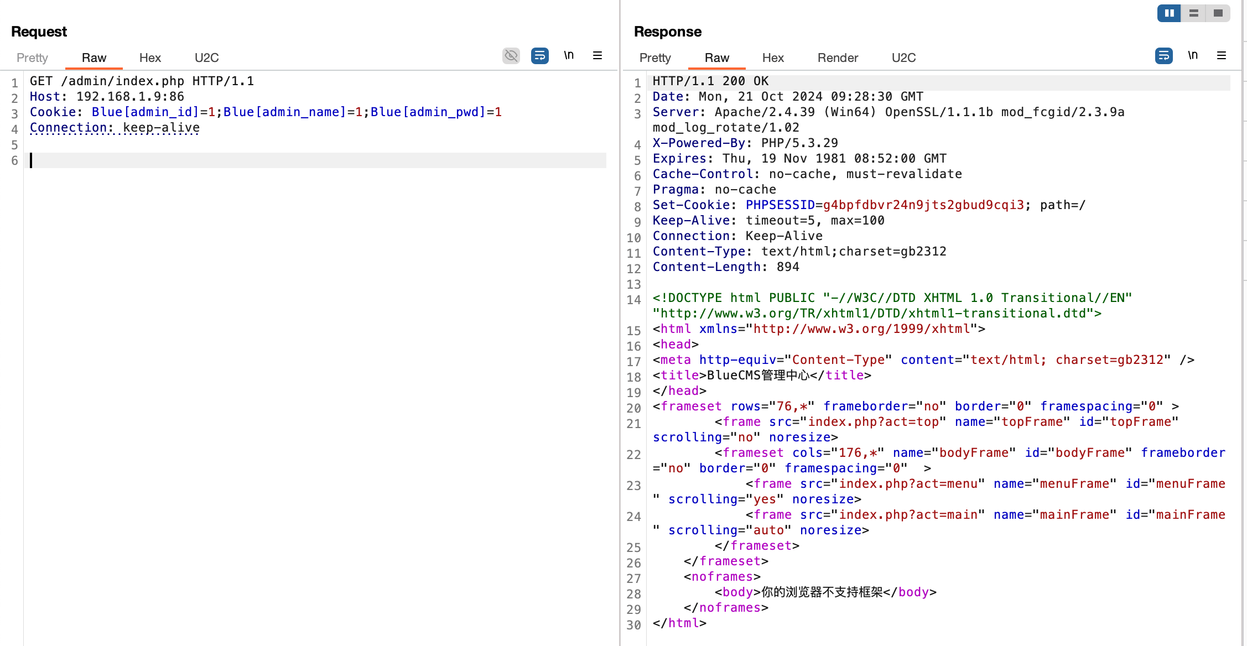Image resolution: width=1247 pixels, height=646 pixels.
Task: Switch Request view to Pretty tab
Action: (32, 58)
